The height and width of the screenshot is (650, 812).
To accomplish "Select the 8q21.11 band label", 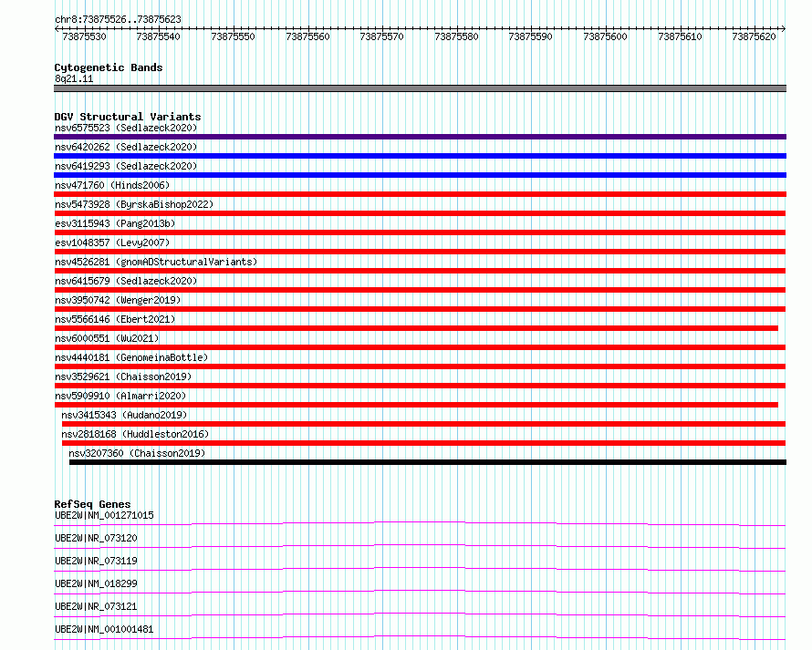I will coord(74,78).
